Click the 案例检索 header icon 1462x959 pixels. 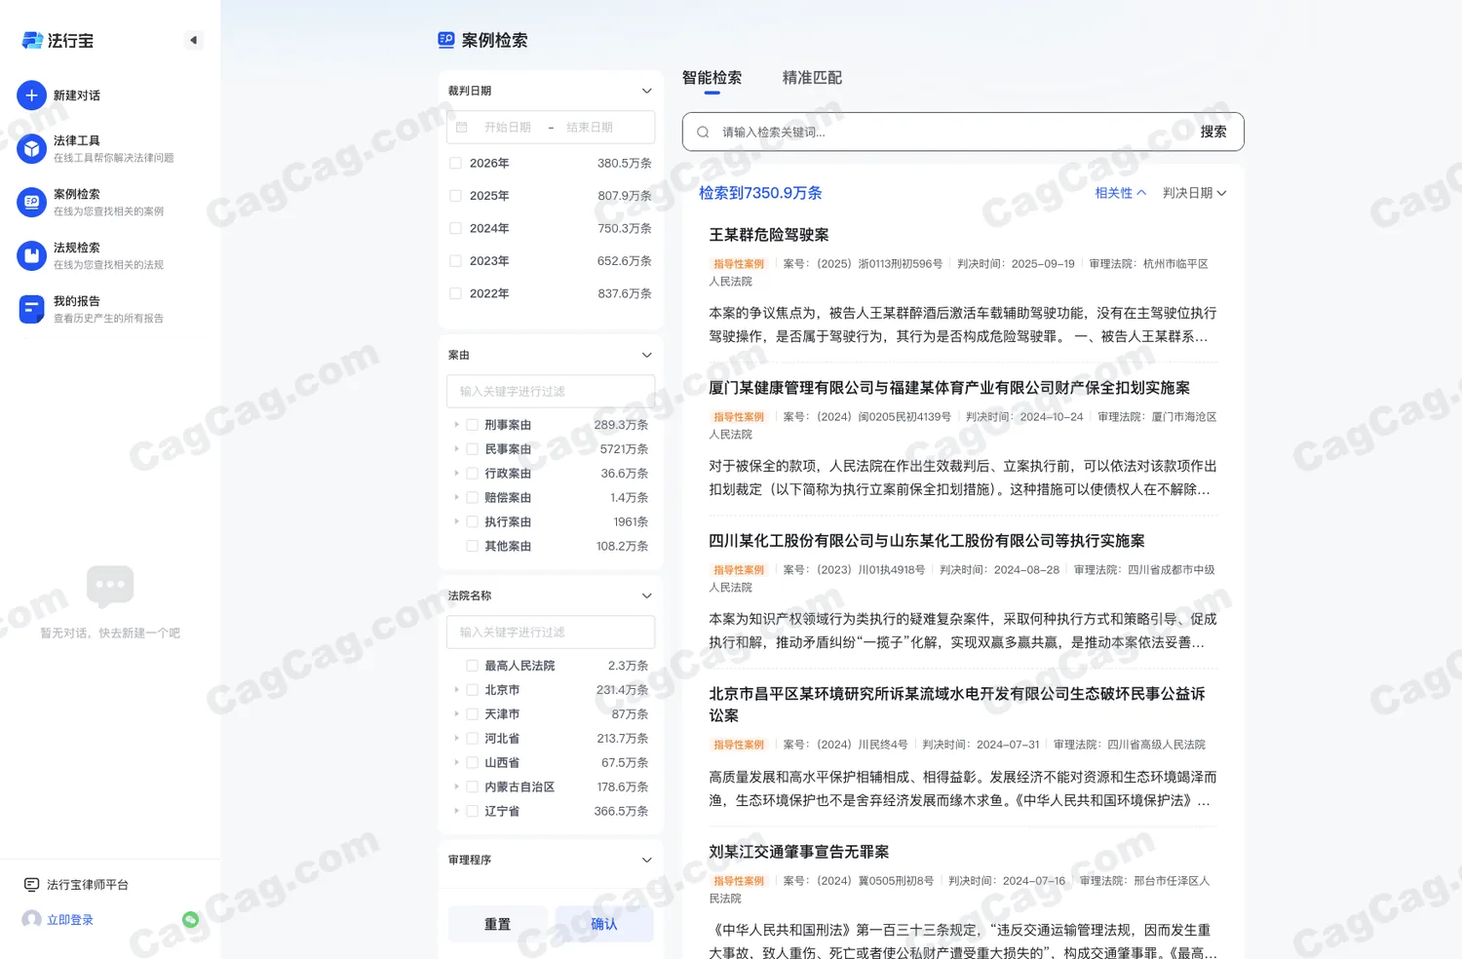coord(446,40)
